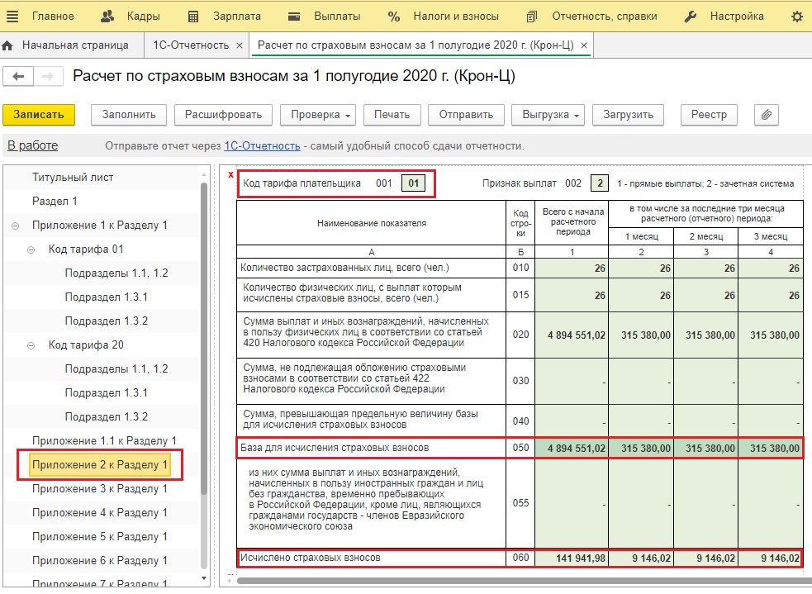
Task: Click the Заполнить button
Action: [129, 115]
